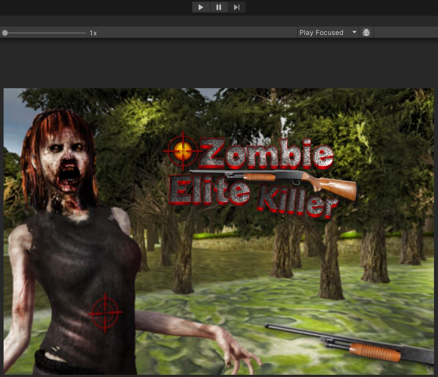This screenshot has height=377, width=438.
Task: Click the Game view scale slider handle
Action: pos(5,33)
